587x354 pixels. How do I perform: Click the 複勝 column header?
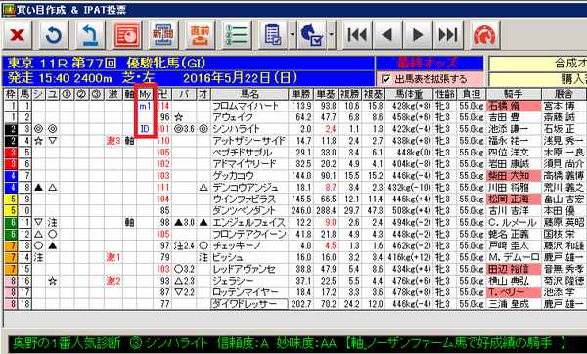[x=349, y=94]
